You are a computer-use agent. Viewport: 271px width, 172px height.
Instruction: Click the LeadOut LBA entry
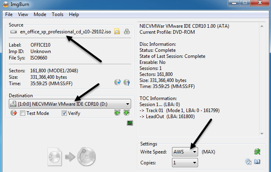[x=167, y=117]
